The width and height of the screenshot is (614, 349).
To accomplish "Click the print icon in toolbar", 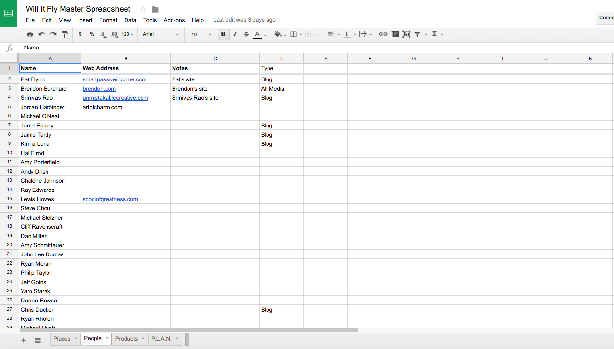I will click(x=30, y=34).
